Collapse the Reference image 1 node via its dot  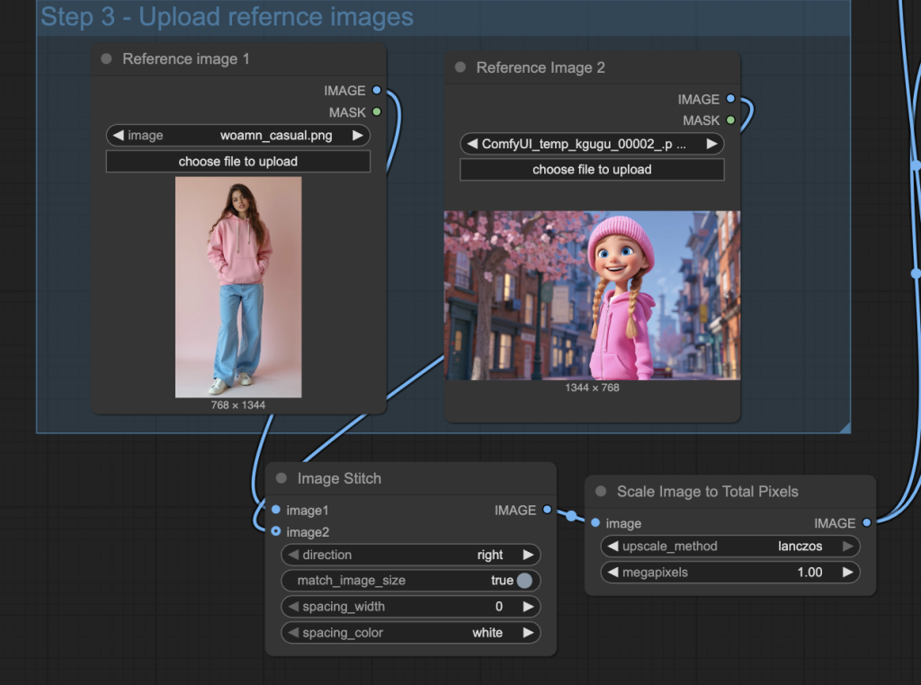(x=106, y=58)
